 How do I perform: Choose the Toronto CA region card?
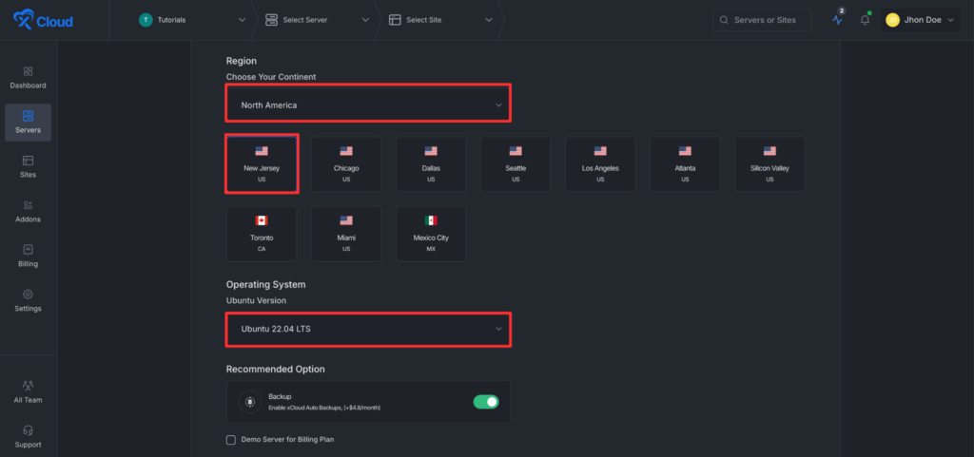click(x=262, y=233)
